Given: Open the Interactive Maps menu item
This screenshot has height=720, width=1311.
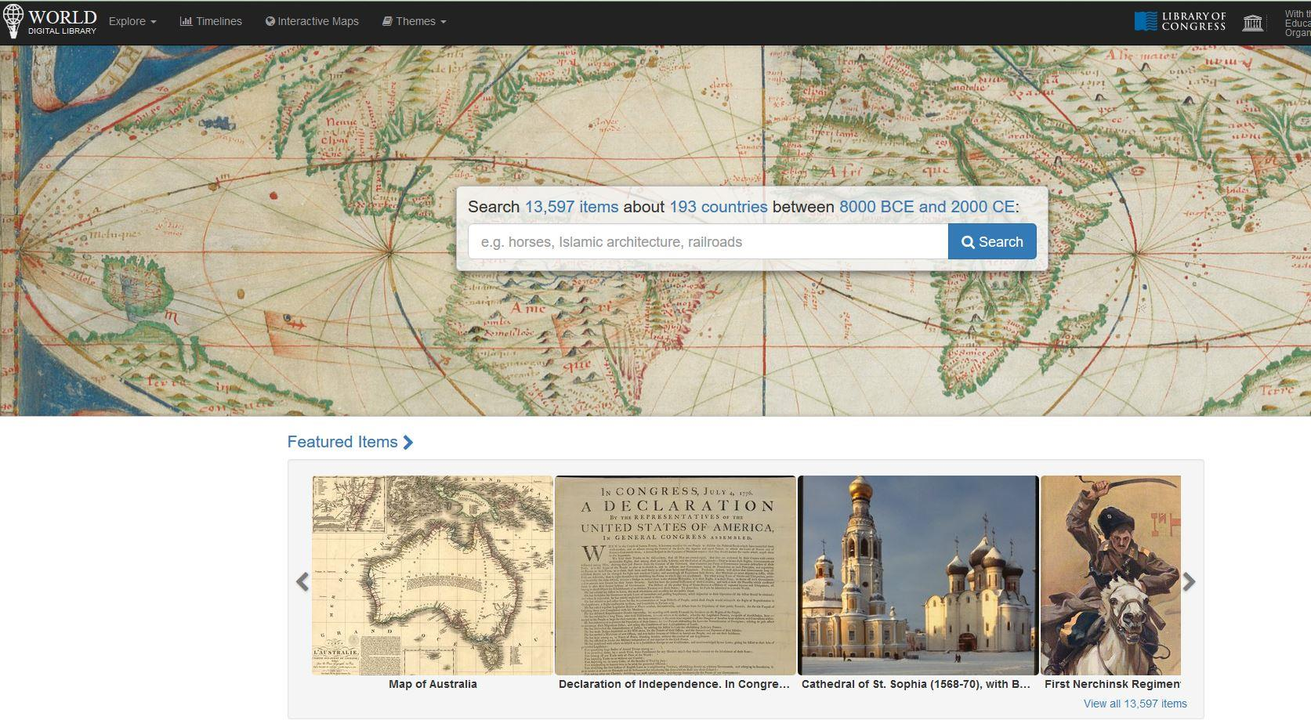Looking at the screenshot, I should (x=312, y=21).
